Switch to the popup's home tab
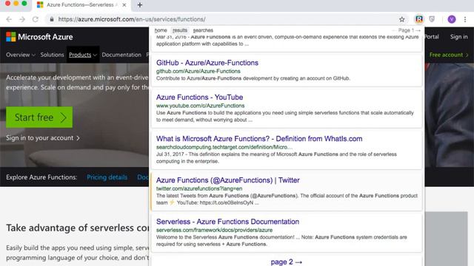 click(x=161, y=30)
